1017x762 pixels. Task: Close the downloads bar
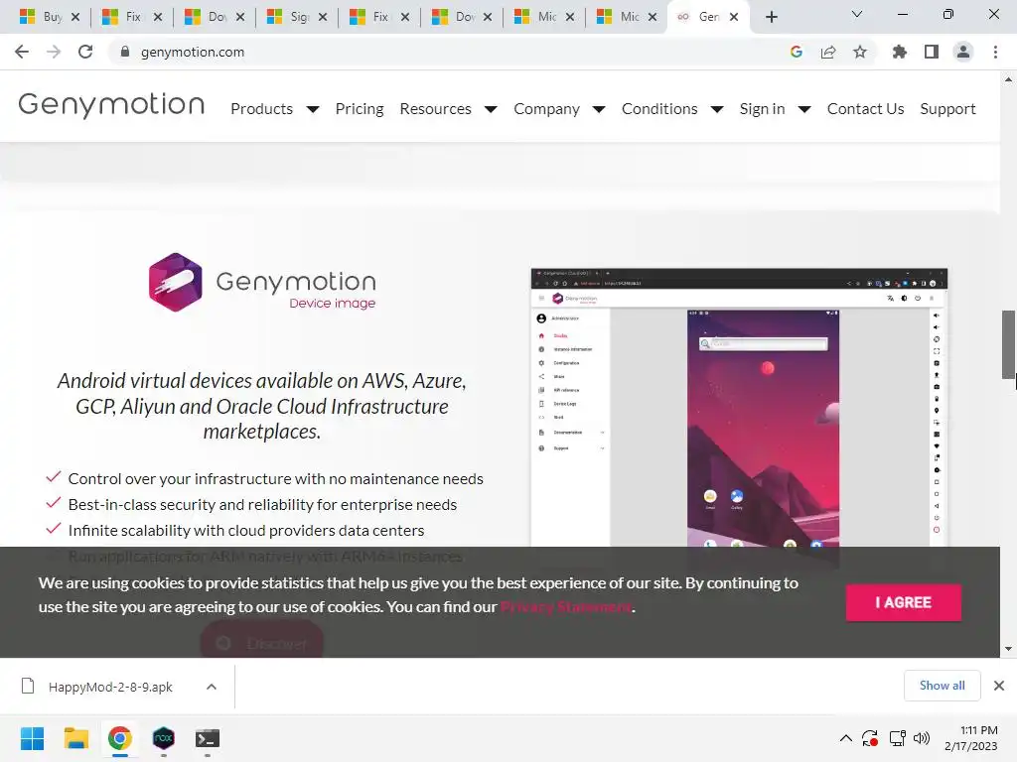pos(999,686)
